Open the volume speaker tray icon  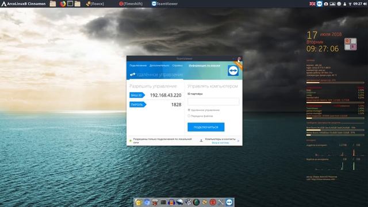[x=365, y=4]
